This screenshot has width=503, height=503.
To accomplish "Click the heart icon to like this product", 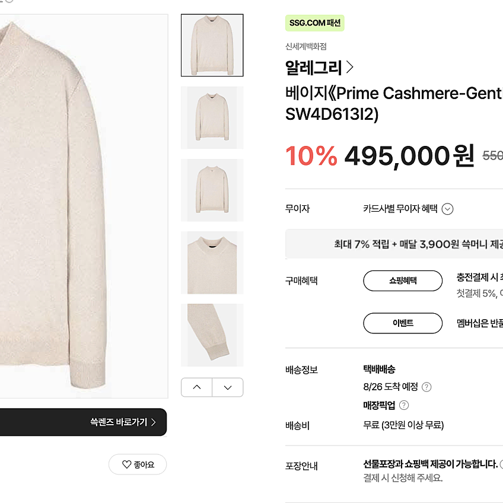I will [125, 464].
